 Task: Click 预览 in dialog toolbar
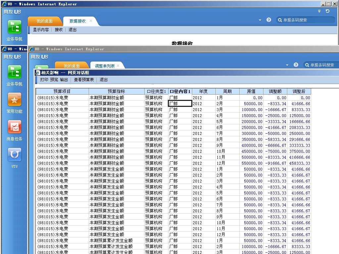pos(54,80)
